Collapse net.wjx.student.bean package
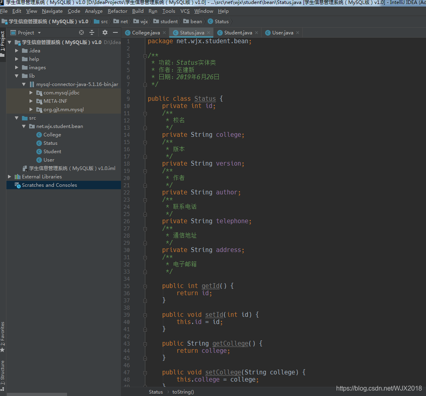The height and width of the screenshot is (396, 426). (24, 126)
